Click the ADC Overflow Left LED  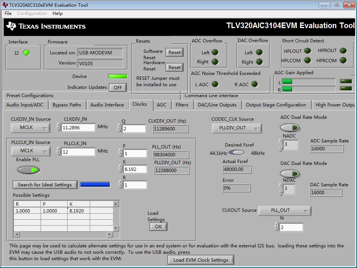(x=215, y=52)
